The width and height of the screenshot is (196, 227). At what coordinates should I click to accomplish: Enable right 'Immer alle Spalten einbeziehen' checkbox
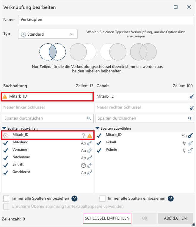point(102,199)
